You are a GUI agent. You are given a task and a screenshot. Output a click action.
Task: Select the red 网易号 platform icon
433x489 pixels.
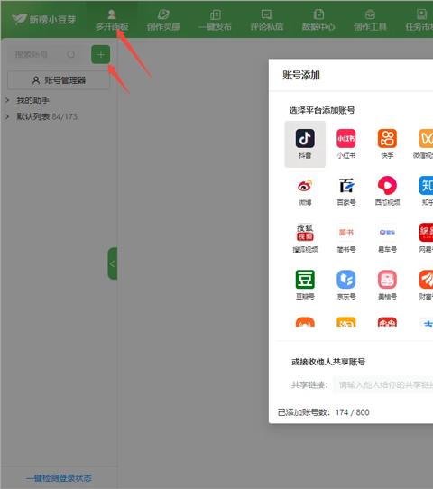click(x=426, y=233)
